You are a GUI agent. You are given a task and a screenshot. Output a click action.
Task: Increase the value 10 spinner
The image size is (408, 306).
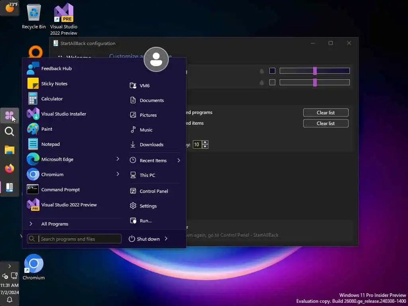(205, 142)
